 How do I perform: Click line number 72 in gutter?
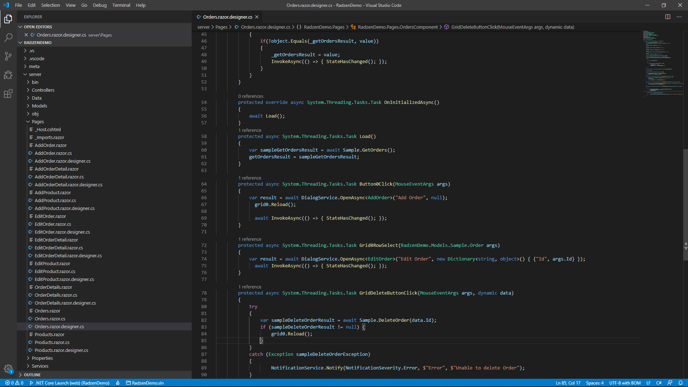(204, 245)
